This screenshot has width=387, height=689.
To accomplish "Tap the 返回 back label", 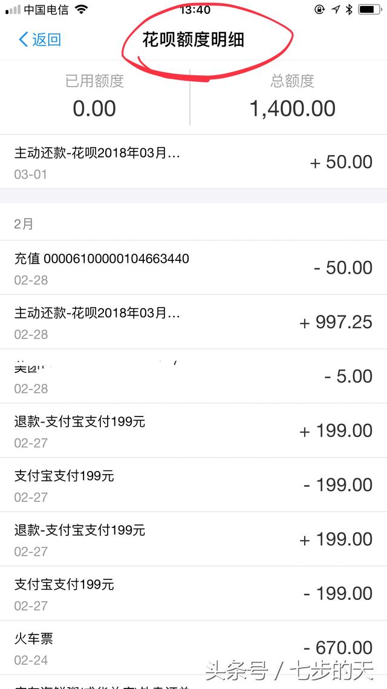I will pyautogui.click(x=47, y=40).
